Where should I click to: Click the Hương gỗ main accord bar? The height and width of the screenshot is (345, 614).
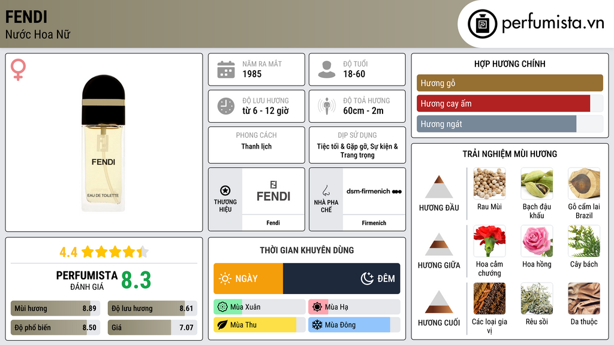(x=510, y=83)
